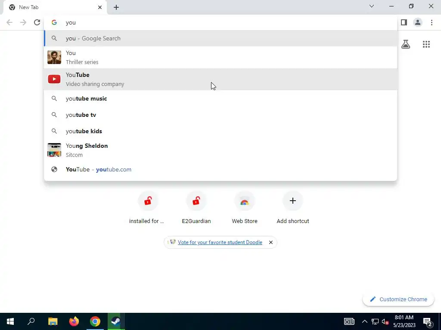The width and height of the screenshot is (441, 330).
Task: Open the Windows Start menu
Action: click(10, 321)
